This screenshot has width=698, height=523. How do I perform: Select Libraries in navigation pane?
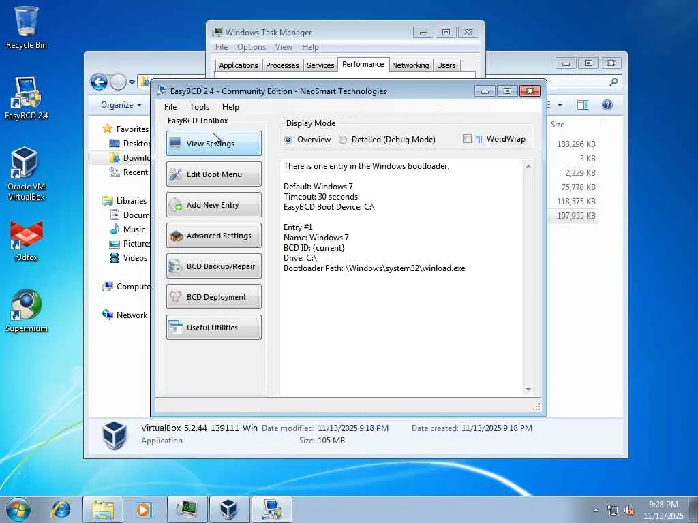125,201
